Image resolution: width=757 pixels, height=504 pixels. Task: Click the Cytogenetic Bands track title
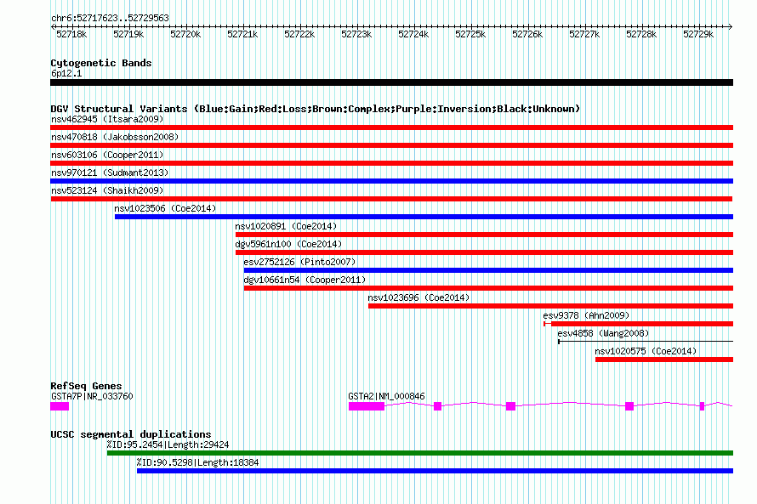tap(101, 63)
